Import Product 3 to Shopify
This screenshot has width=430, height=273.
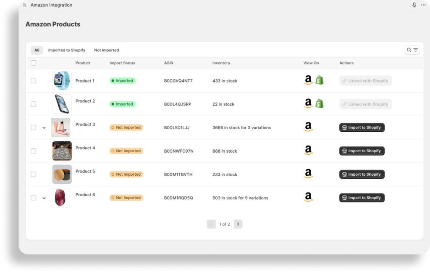[x=362, y=127]
